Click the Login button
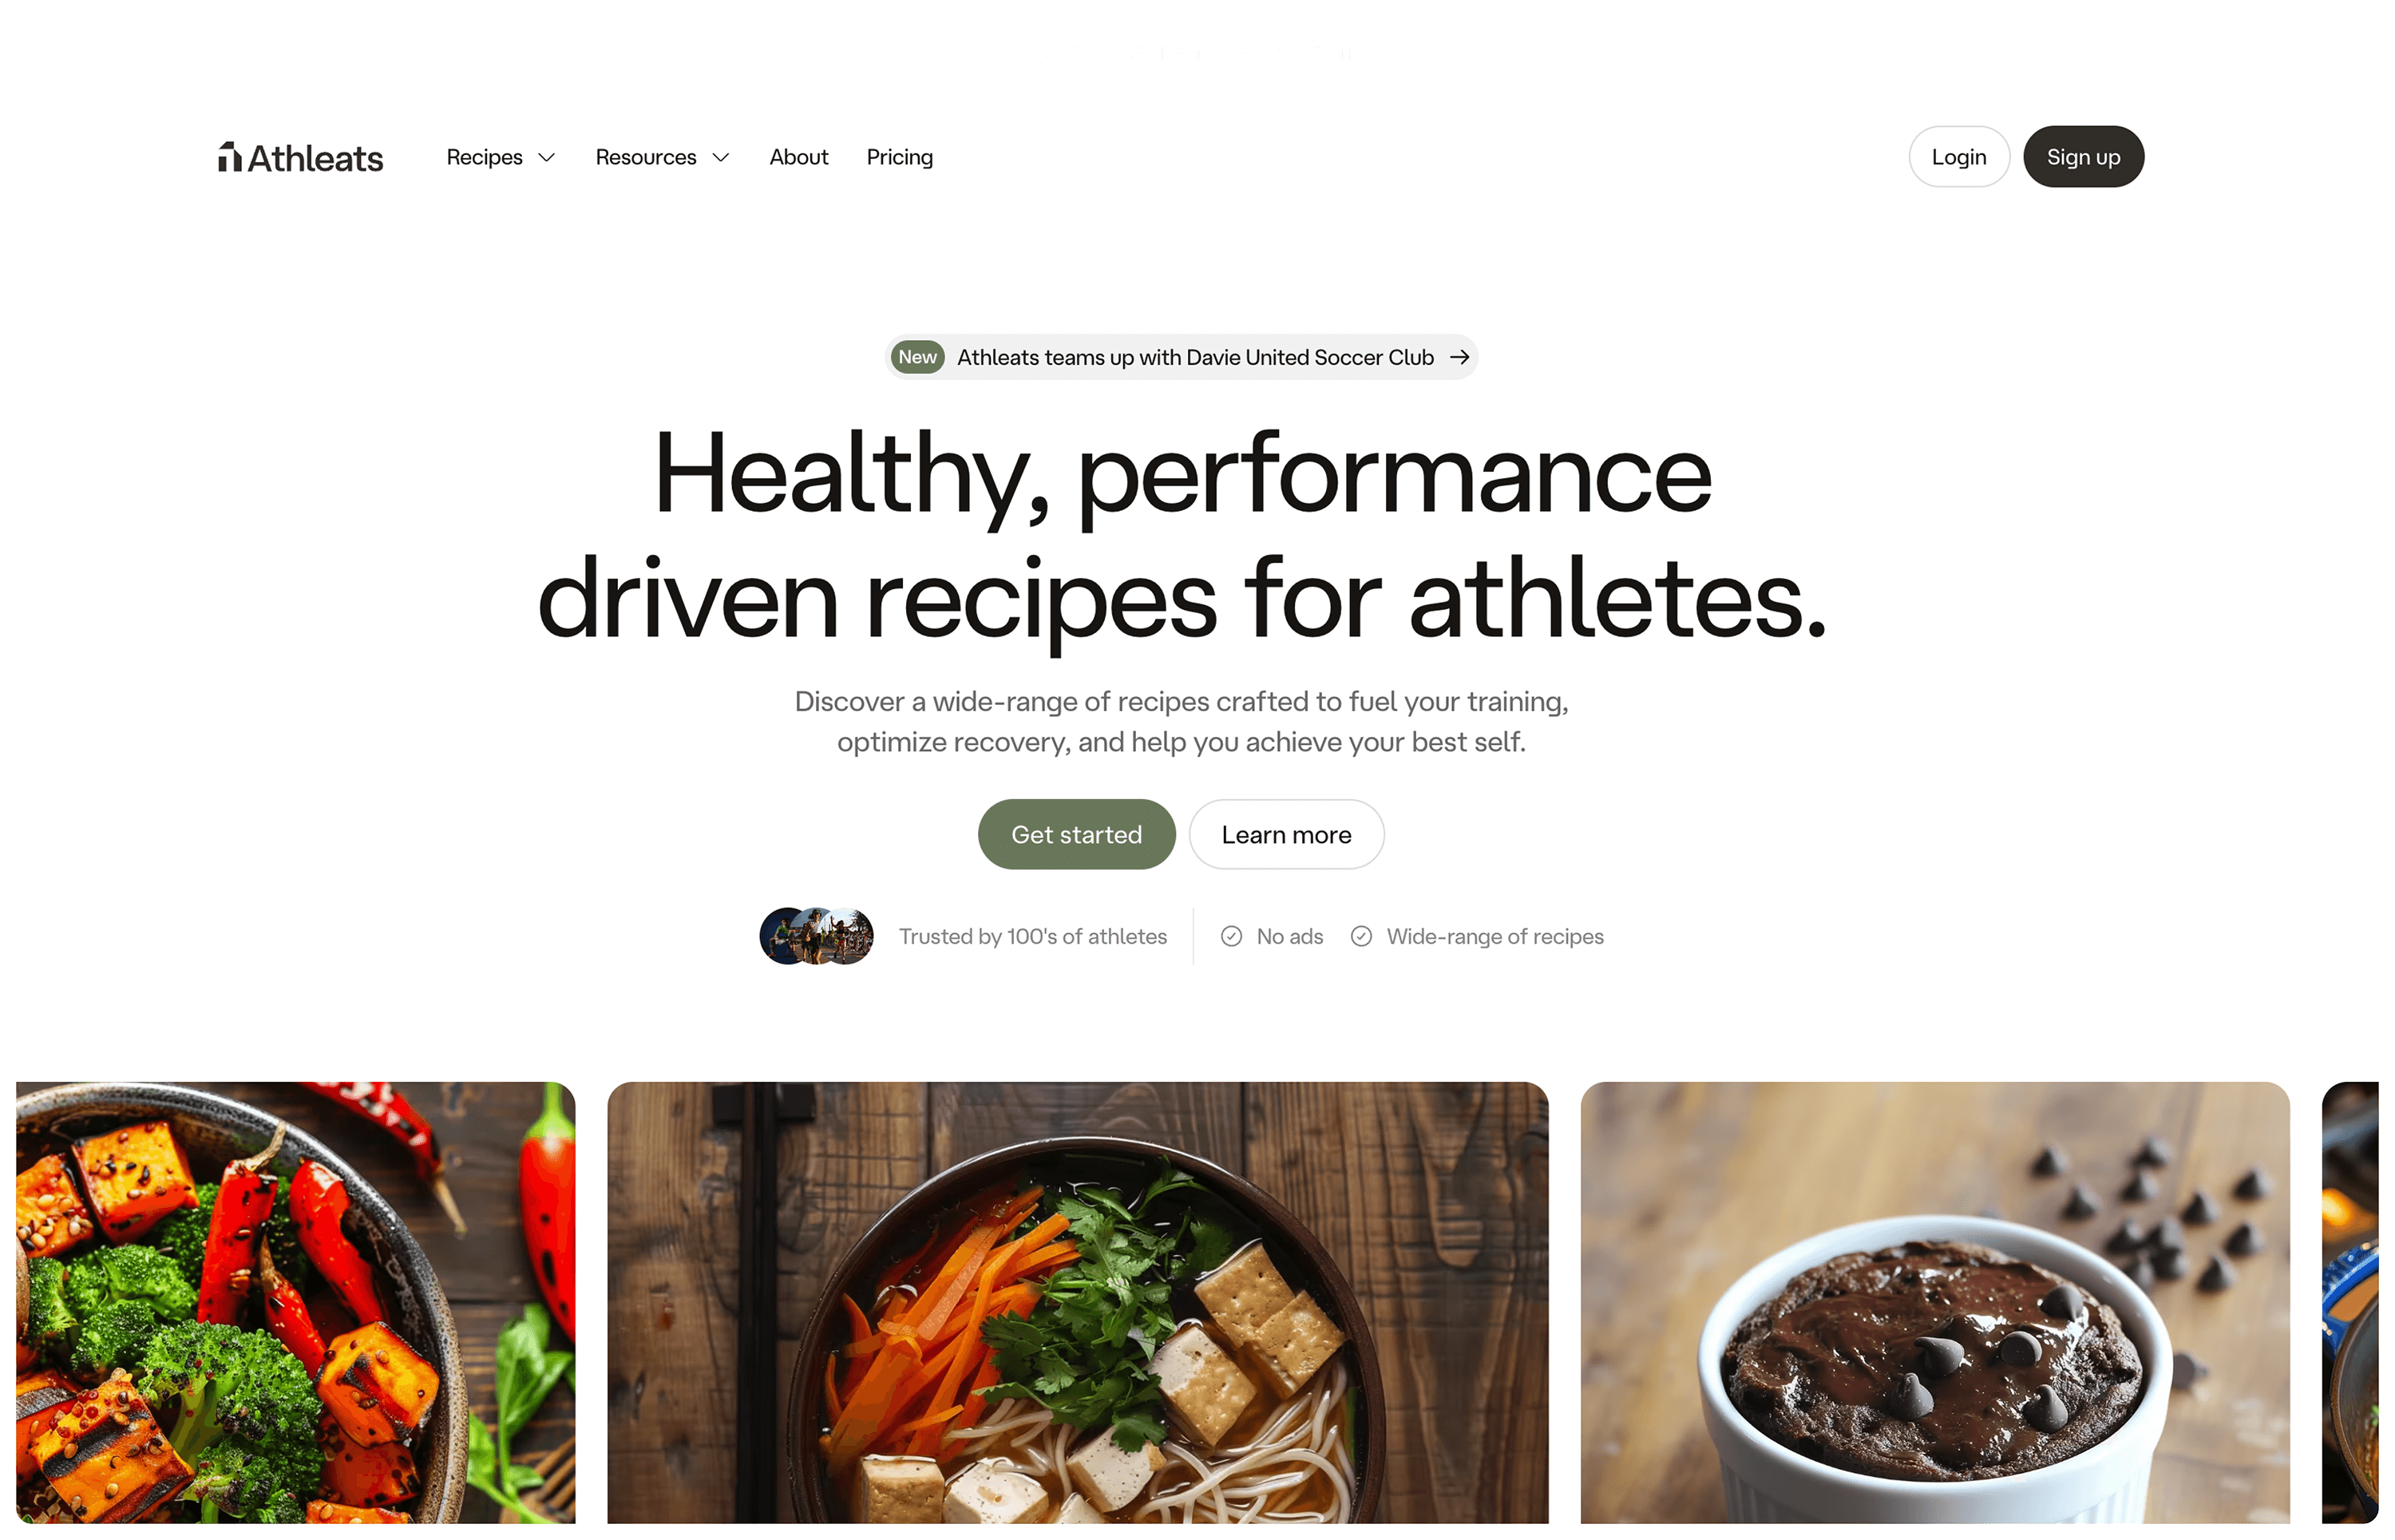Image resolution: width=2395 pixels, height=1540 pixels. [1958, 157]
